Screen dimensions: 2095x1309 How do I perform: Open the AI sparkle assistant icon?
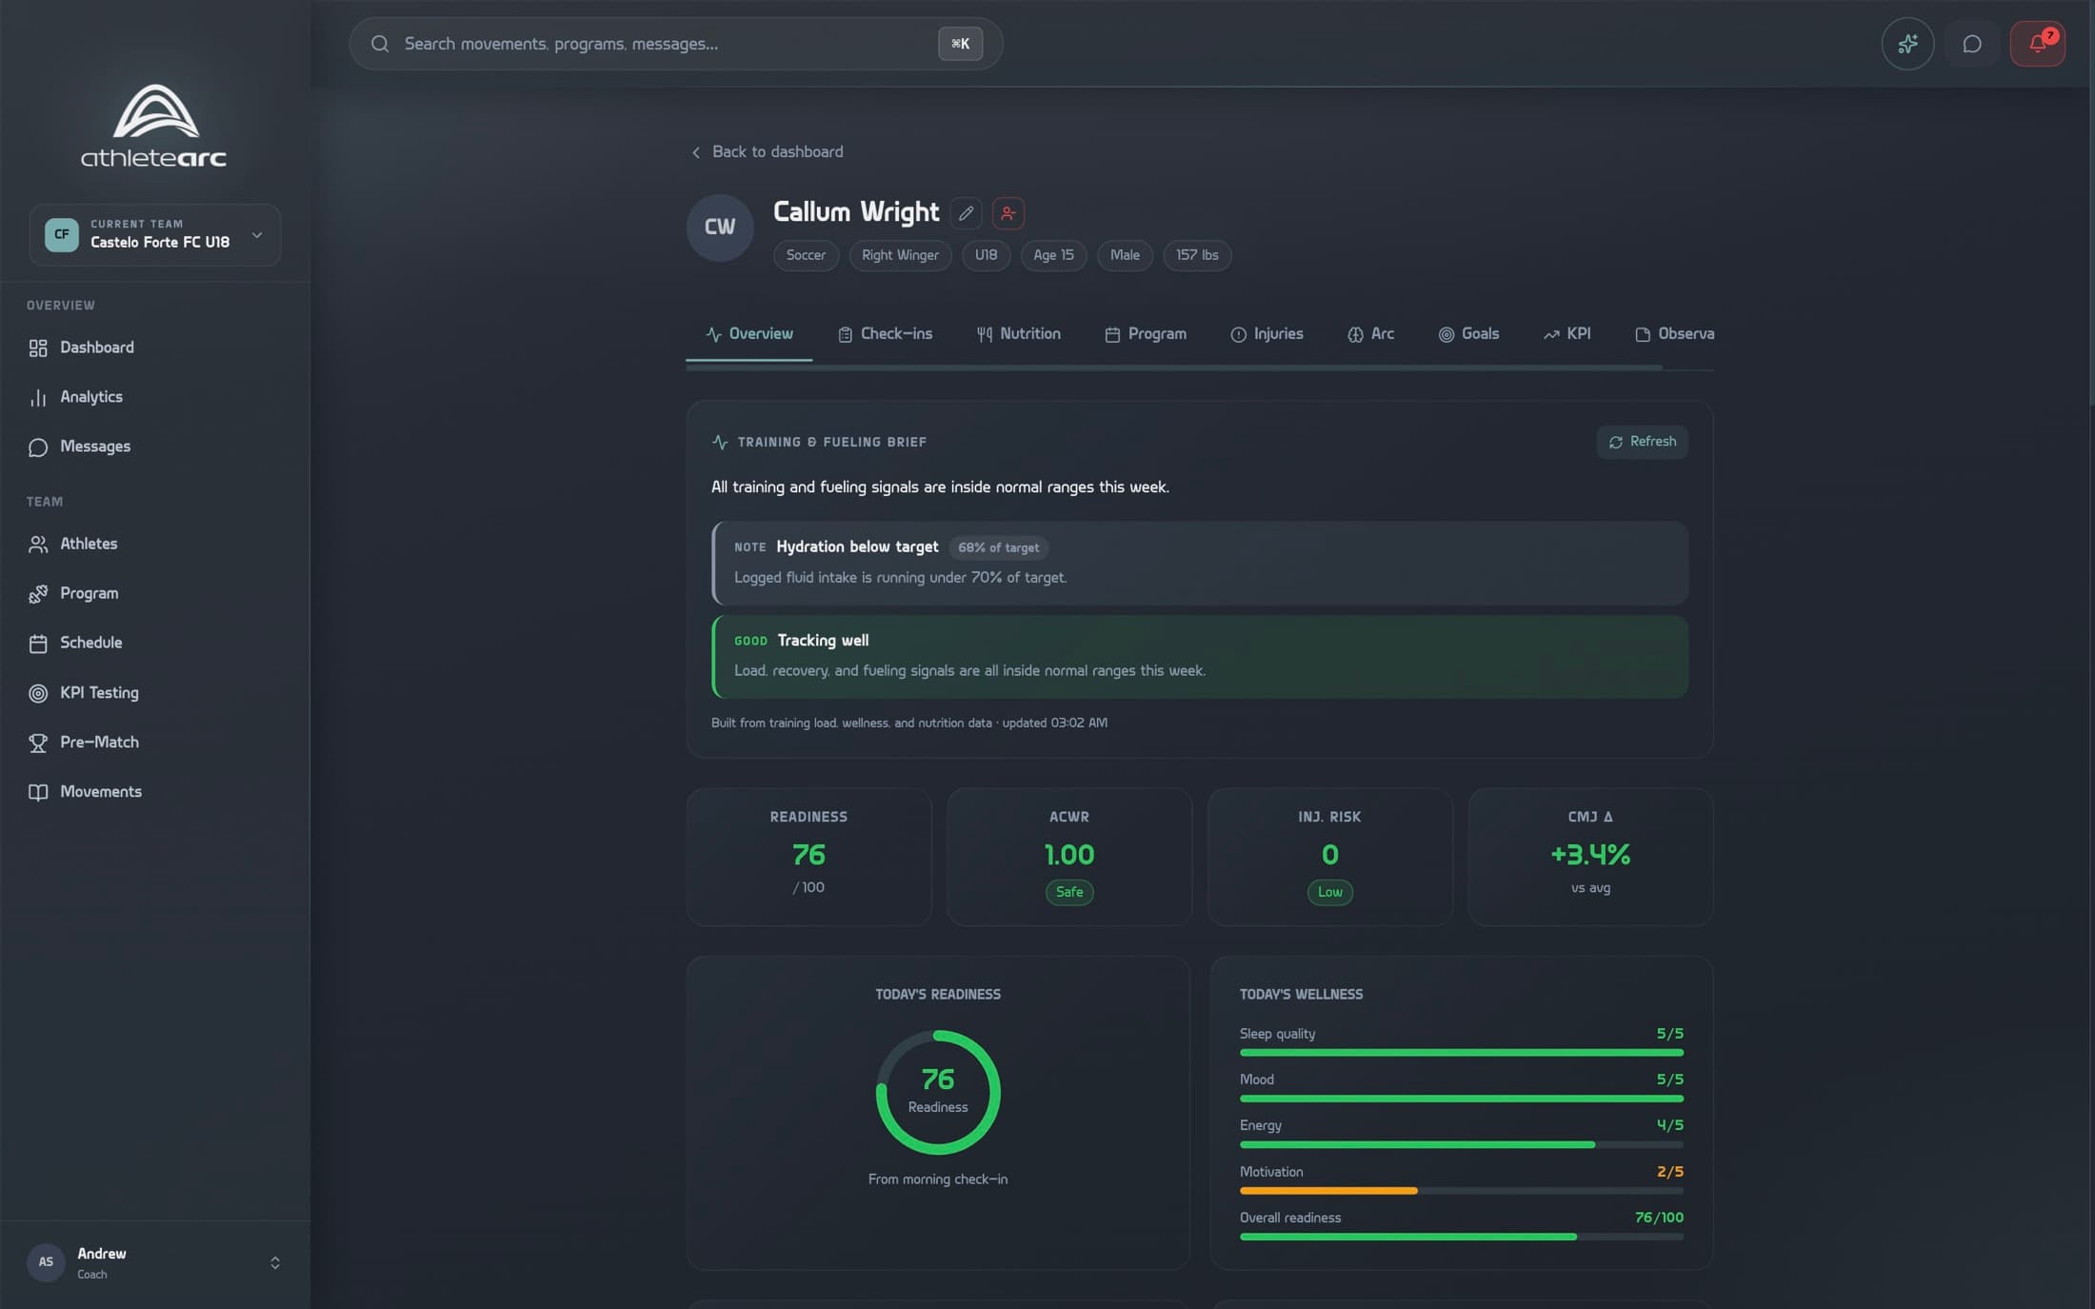(1907, 44)
